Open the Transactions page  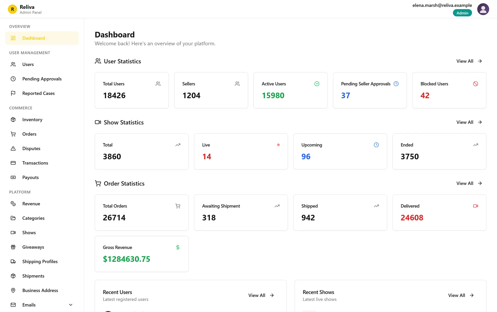pyautogui.click(x=42, y=163)
